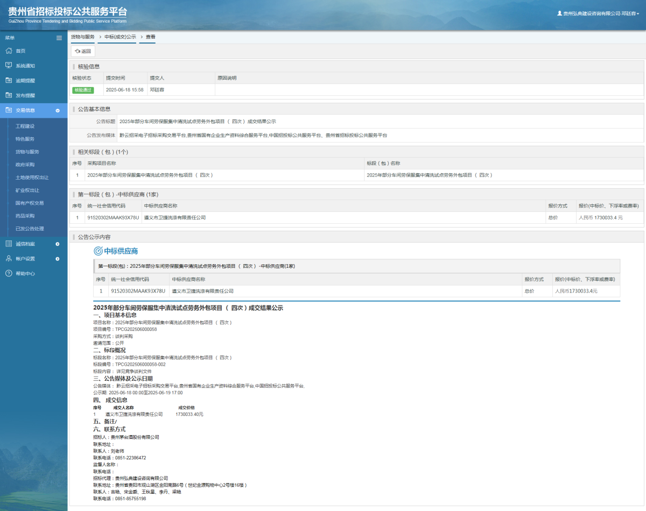The height and width of the screenshot is (511, 646).
Task: Click 货物与服务 breadcrumb link
Action: 82,37
